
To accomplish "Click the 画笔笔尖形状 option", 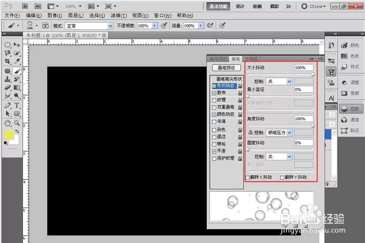I will pyautogui.click(x=229, y=79).
